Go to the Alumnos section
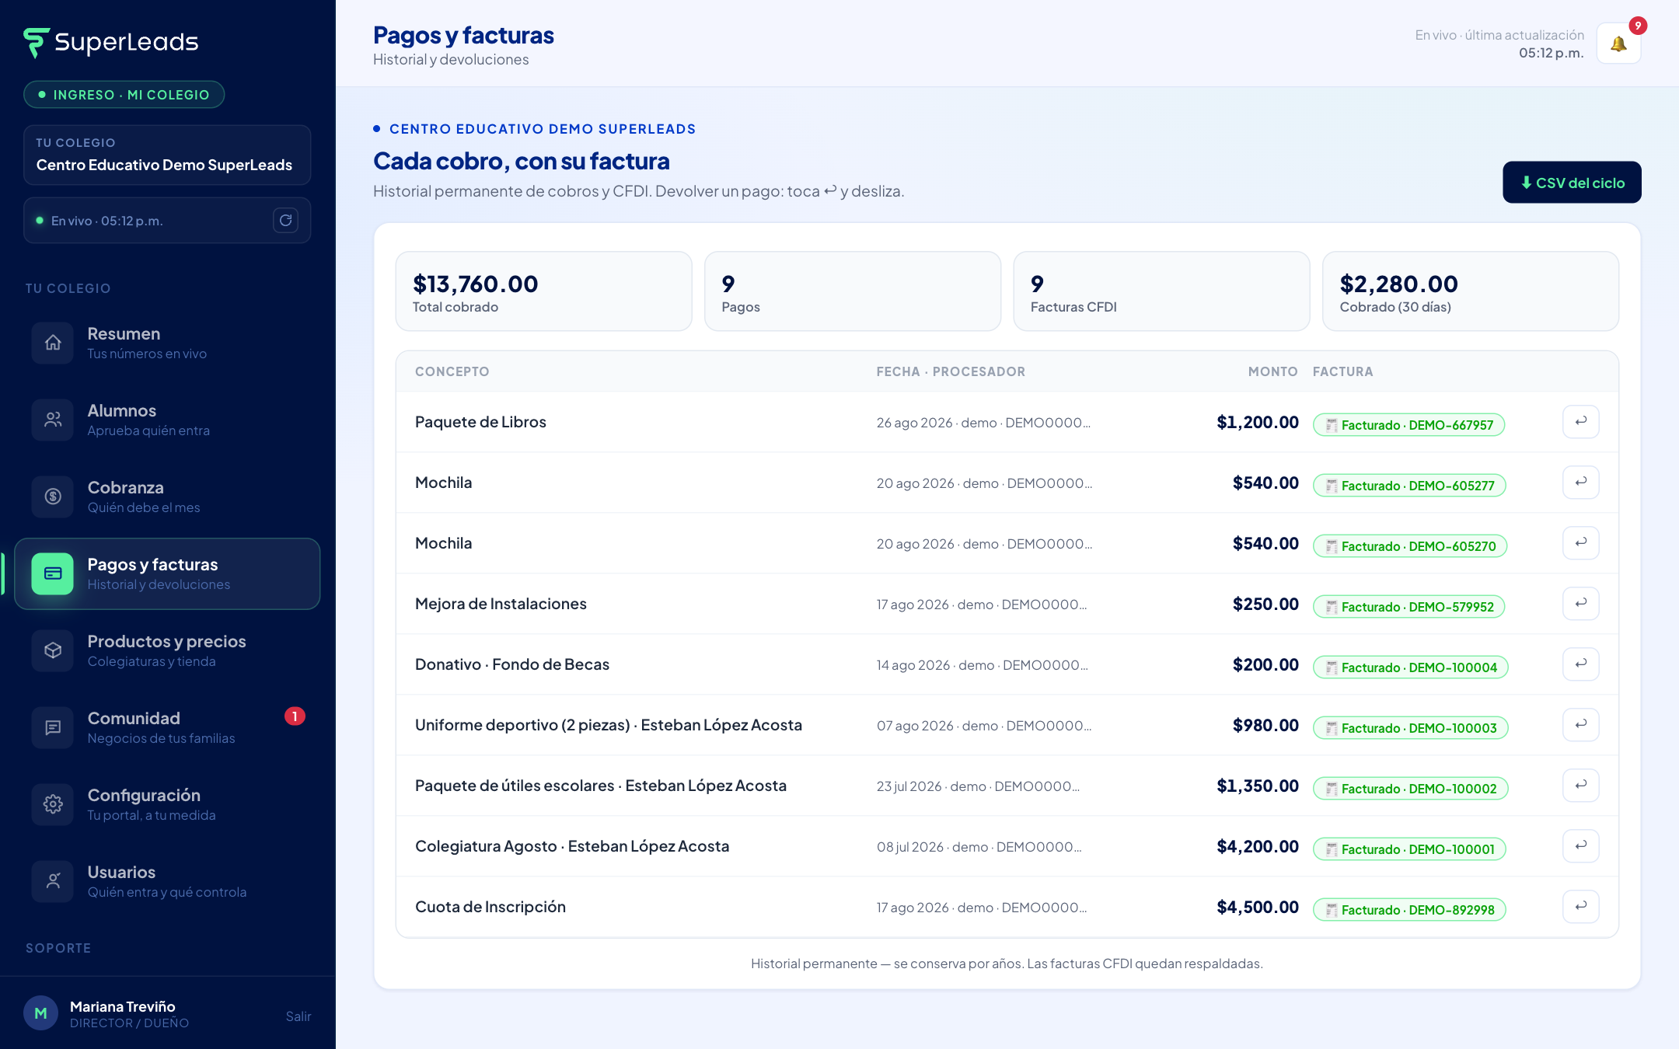Screen dimensions: 1679x1049 point(167,420)
